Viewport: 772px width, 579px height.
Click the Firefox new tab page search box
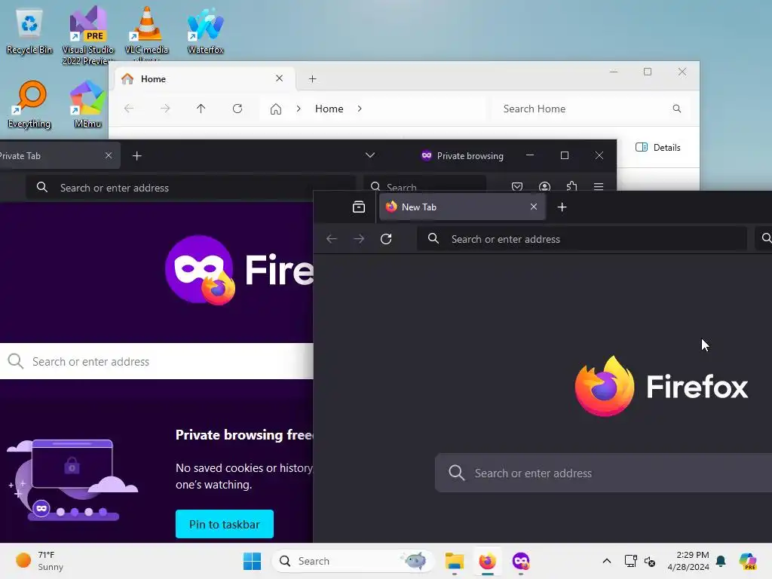click(604, 473)
